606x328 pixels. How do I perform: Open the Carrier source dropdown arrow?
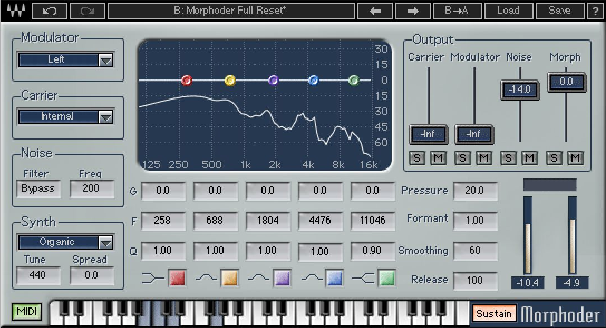pyautogui.click(x=105, y=117)
